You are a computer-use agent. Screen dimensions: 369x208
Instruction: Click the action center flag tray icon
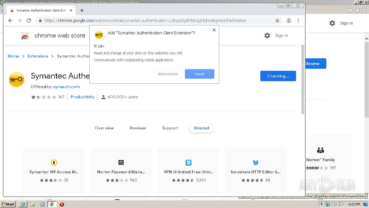point(342,204)
